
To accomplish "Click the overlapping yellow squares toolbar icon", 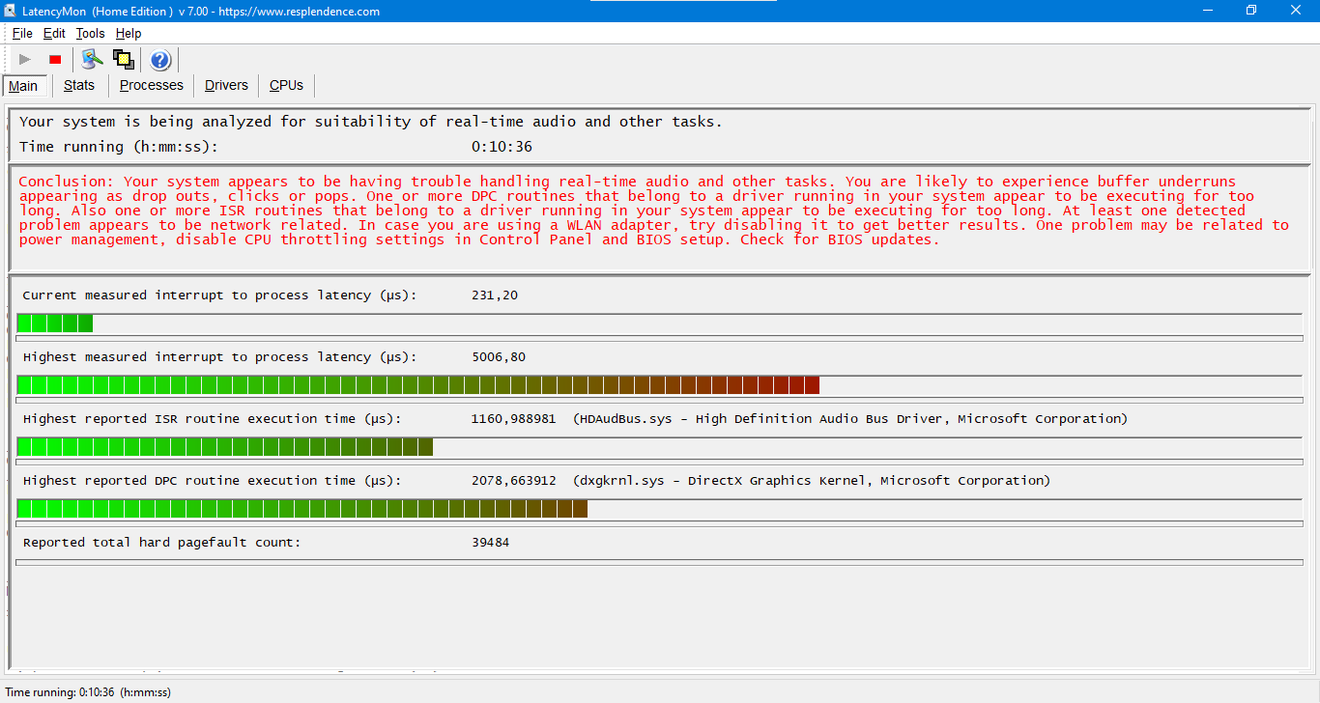I will click(123, 60).
